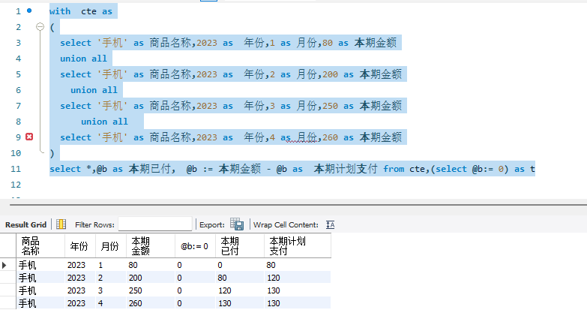Viewport: 587px width, 331px height.
Task: Click the blue statement dot on line 1
Action: [29, 11]
